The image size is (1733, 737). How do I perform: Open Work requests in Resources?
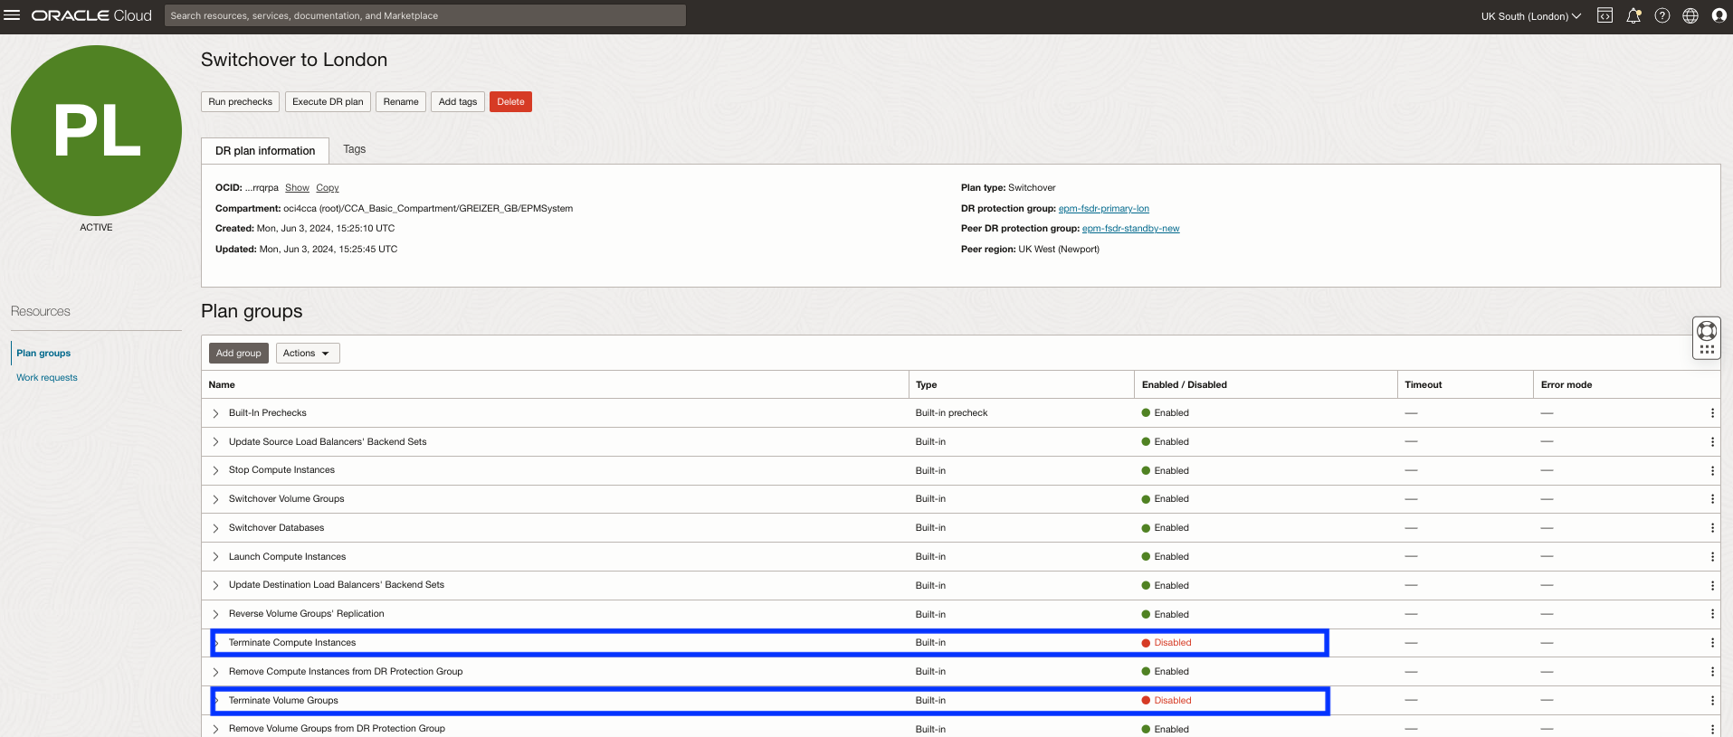(x=47, y=377)
